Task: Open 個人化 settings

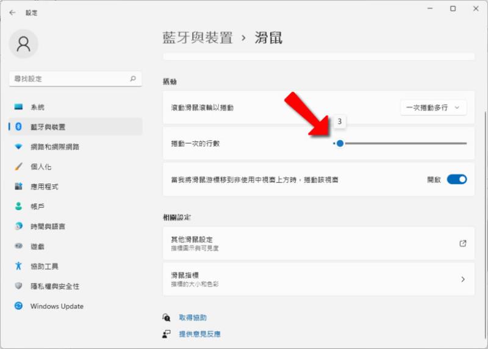Action: (x=75, y=166)
